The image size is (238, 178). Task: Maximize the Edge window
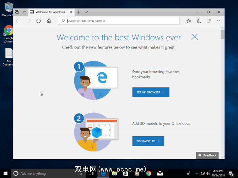(208, 12)
